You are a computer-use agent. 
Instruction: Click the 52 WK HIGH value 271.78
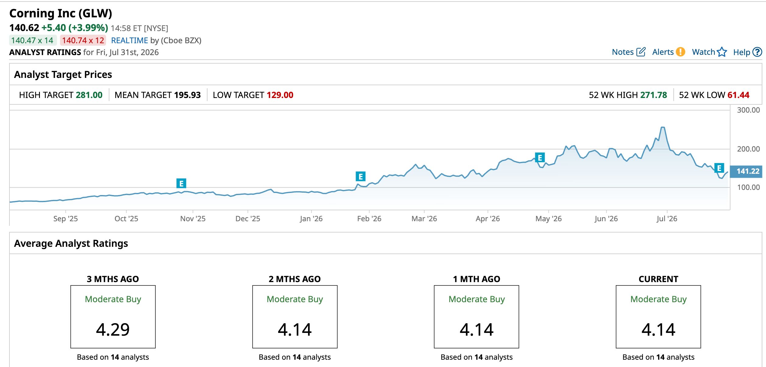[x=654, y=95]
